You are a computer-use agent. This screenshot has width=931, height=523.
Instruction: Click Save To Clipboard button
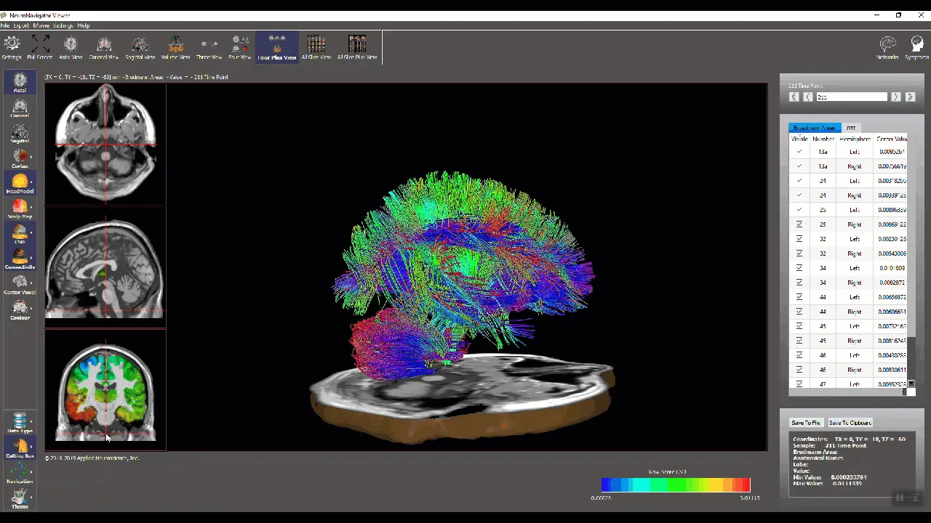pos(850,423)
